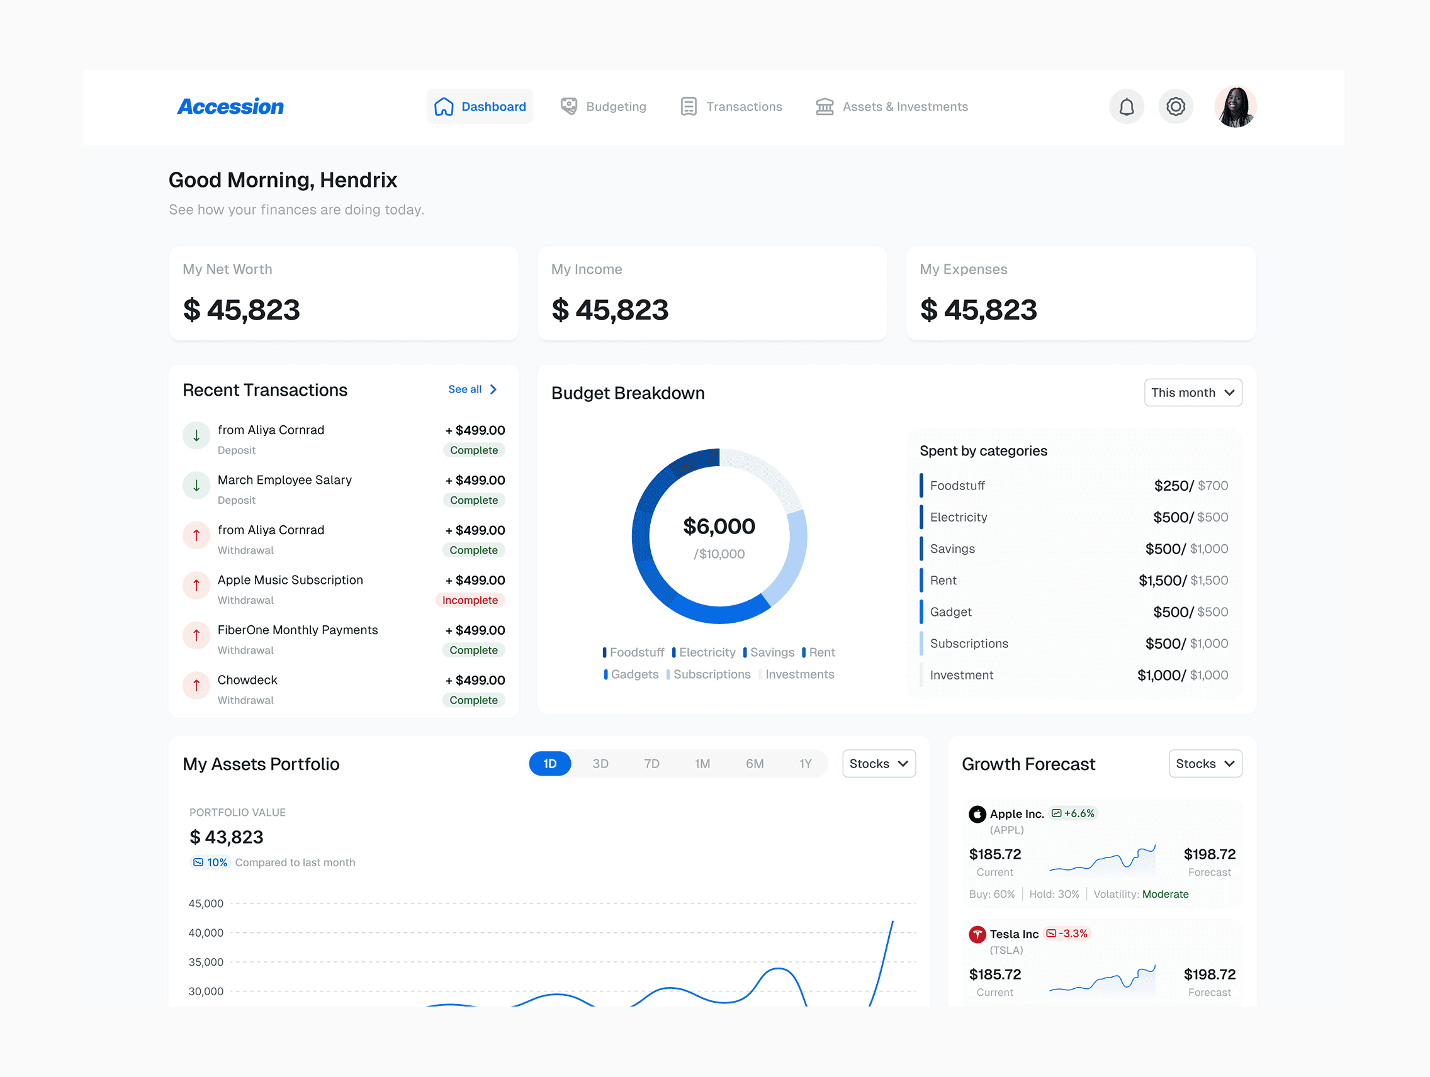Click the Apple Inc. logo icon
This screenshot has width=1430, height=1077.
[x=977, y=814]
